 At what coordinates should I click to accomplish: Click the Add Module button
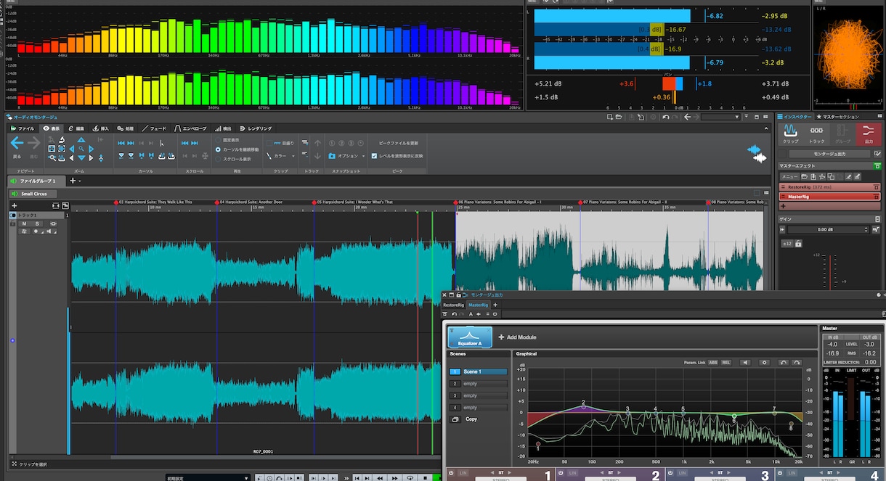pos(517,337)
